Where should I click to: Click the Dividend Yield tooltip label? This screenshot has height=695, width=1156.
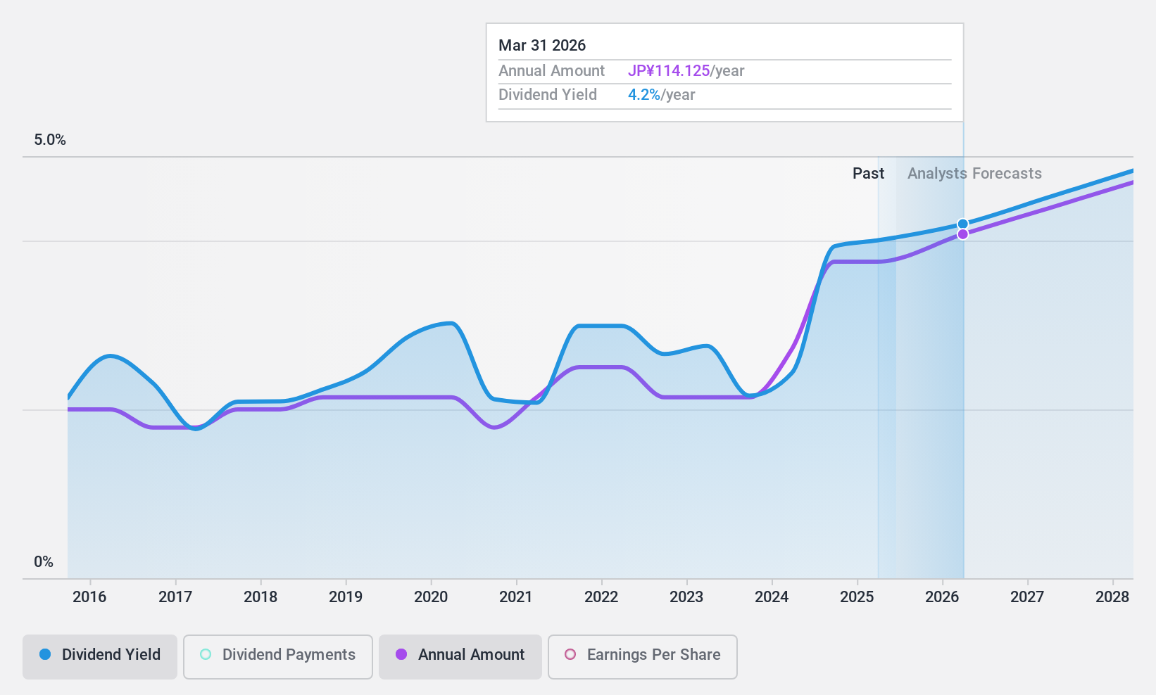548,95
